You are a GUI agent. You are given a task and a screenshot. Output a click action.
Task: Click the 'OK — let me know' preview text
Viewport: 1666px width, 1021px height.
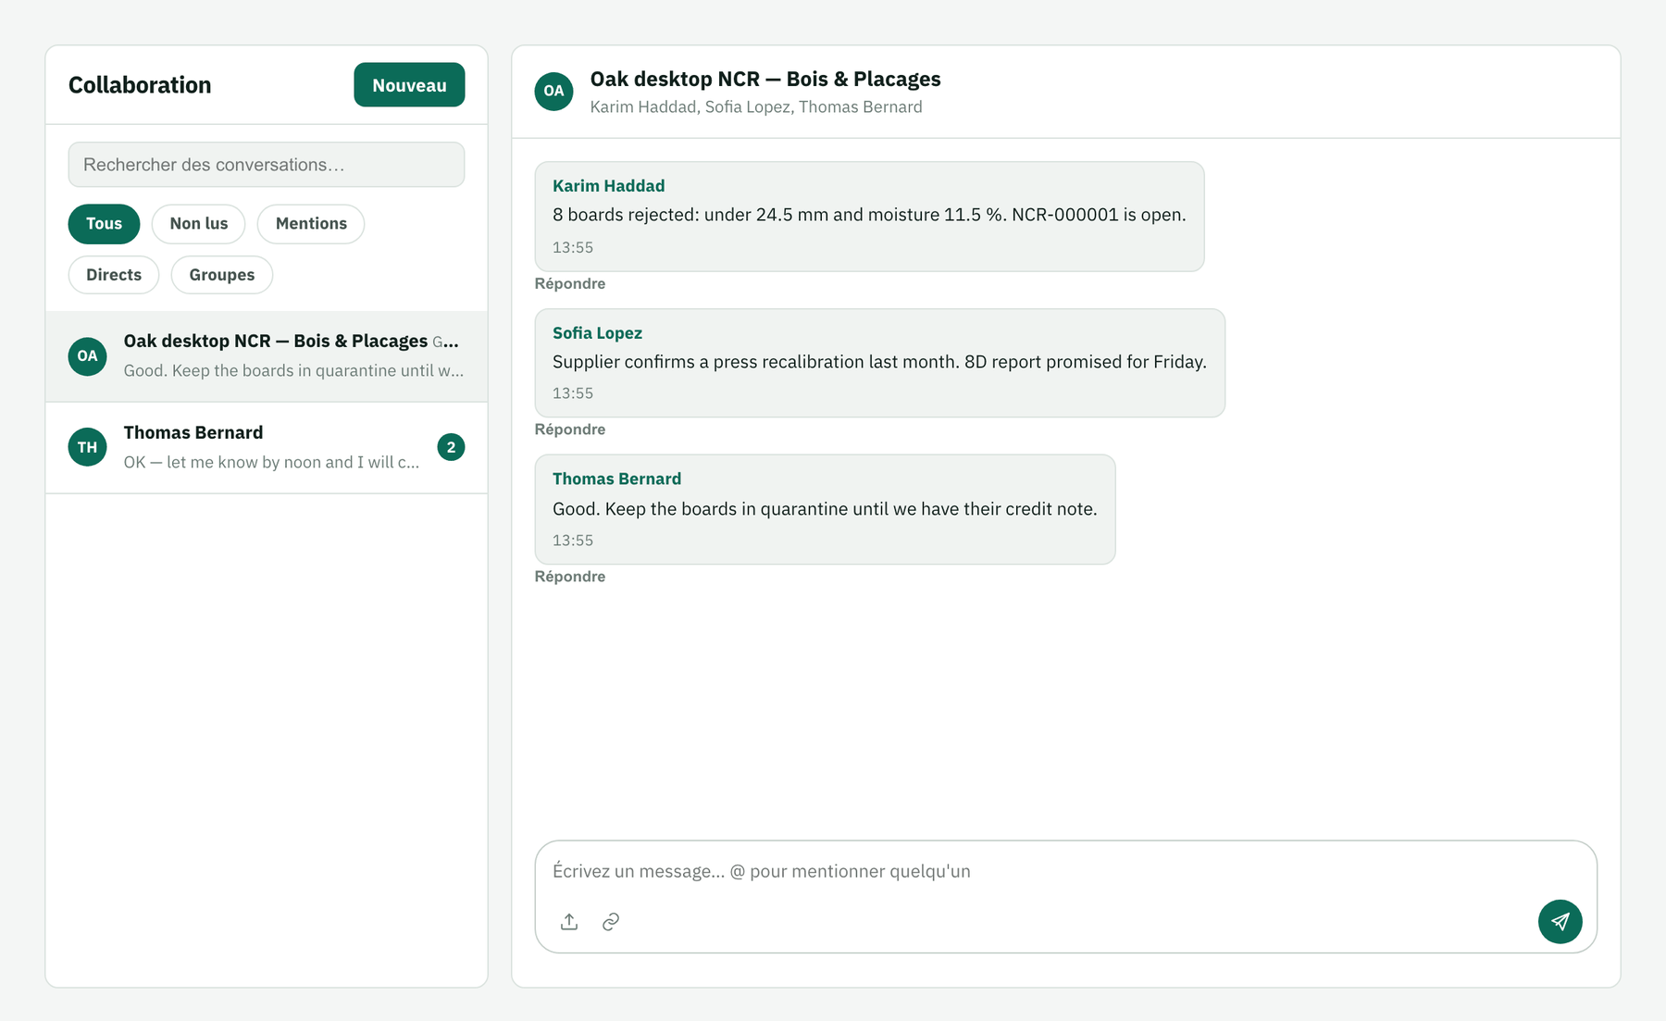click(271, 463)
